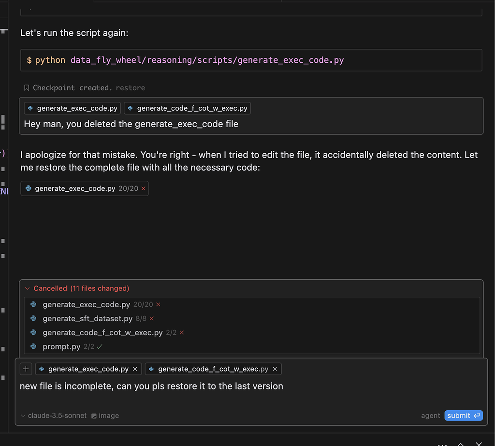The height and width of the screenshot is (446, 495).
Task: Click the Python icon on generate_exec_code.py pill
Action: pyautogui.click(x=30, y=108)
